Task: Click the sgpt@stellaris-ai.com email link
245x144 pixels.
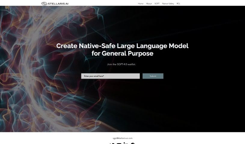Action: [122, 138]
